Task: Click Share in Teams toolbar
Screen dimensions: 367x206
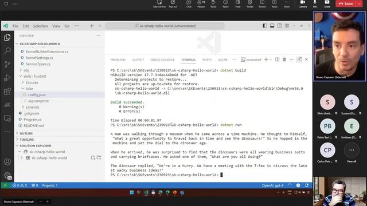Action: (327, 4)
